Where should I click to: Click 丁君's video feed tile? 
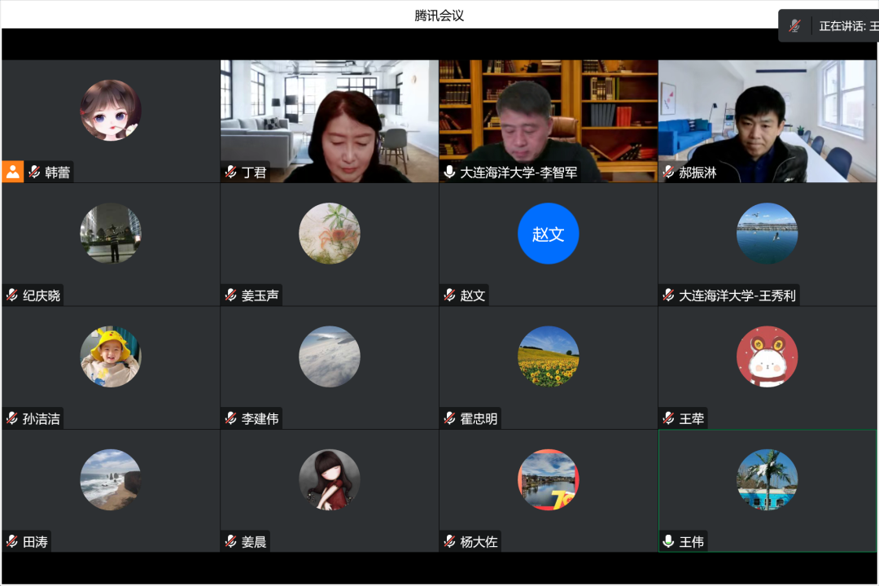click(x=330, y=114)
